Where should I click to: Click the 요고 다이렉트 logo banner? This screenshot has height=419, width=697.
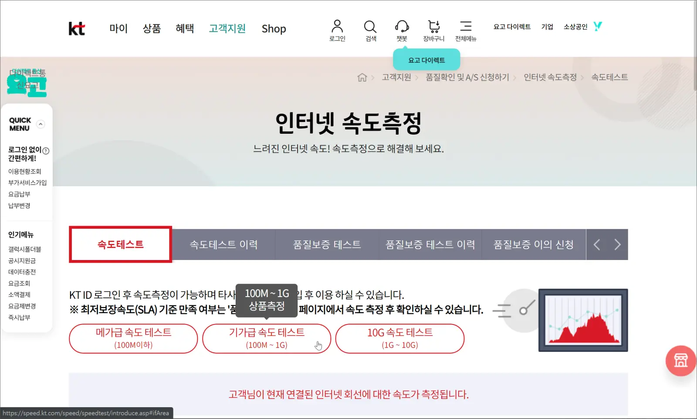click(x=27, y=82)
